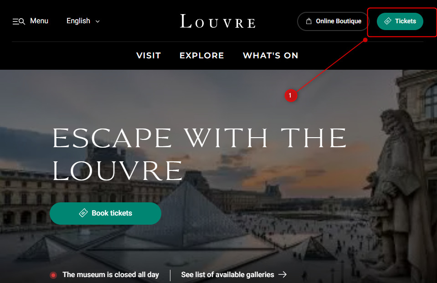
Task: Follow the See list of available galleries link
Action: [234, 275]
